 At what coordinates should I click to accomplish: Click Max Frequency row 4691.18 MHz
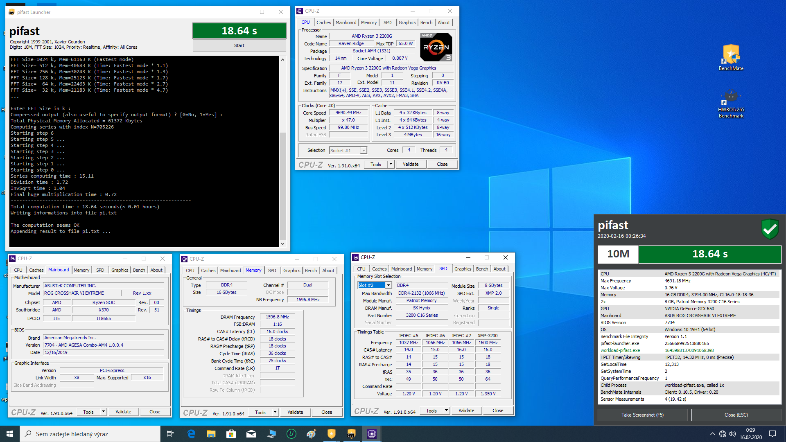pos(689,281)
